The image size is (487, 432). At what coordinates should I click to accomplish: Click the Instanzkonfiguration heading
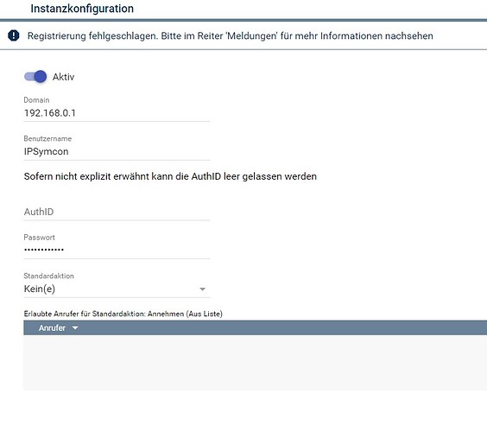(x=82, y=9)
